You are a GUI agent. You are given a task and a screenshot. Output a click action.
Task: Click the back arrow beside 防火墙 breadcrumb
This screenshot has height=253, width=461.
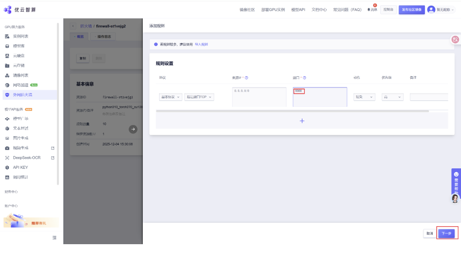coord(73,26)
